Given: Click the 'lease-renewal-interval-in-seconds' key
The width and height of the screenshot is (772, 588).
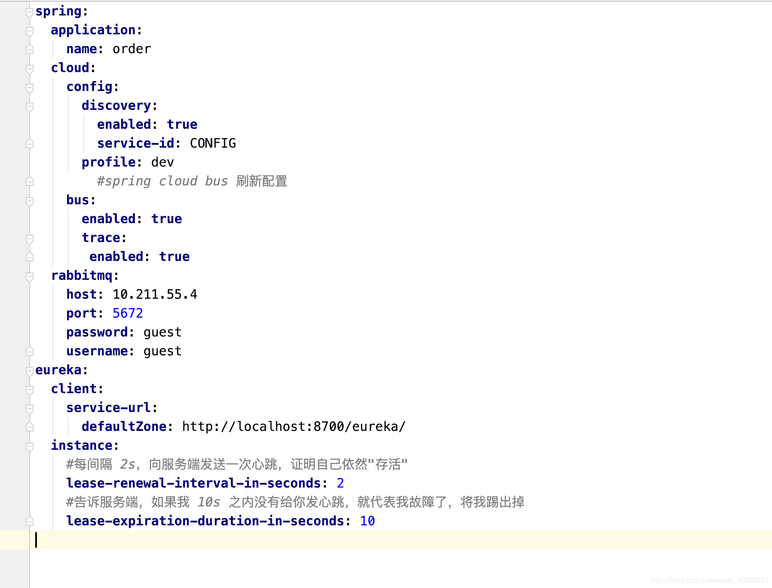Looking at the screenshot, I should click(194, 483).
